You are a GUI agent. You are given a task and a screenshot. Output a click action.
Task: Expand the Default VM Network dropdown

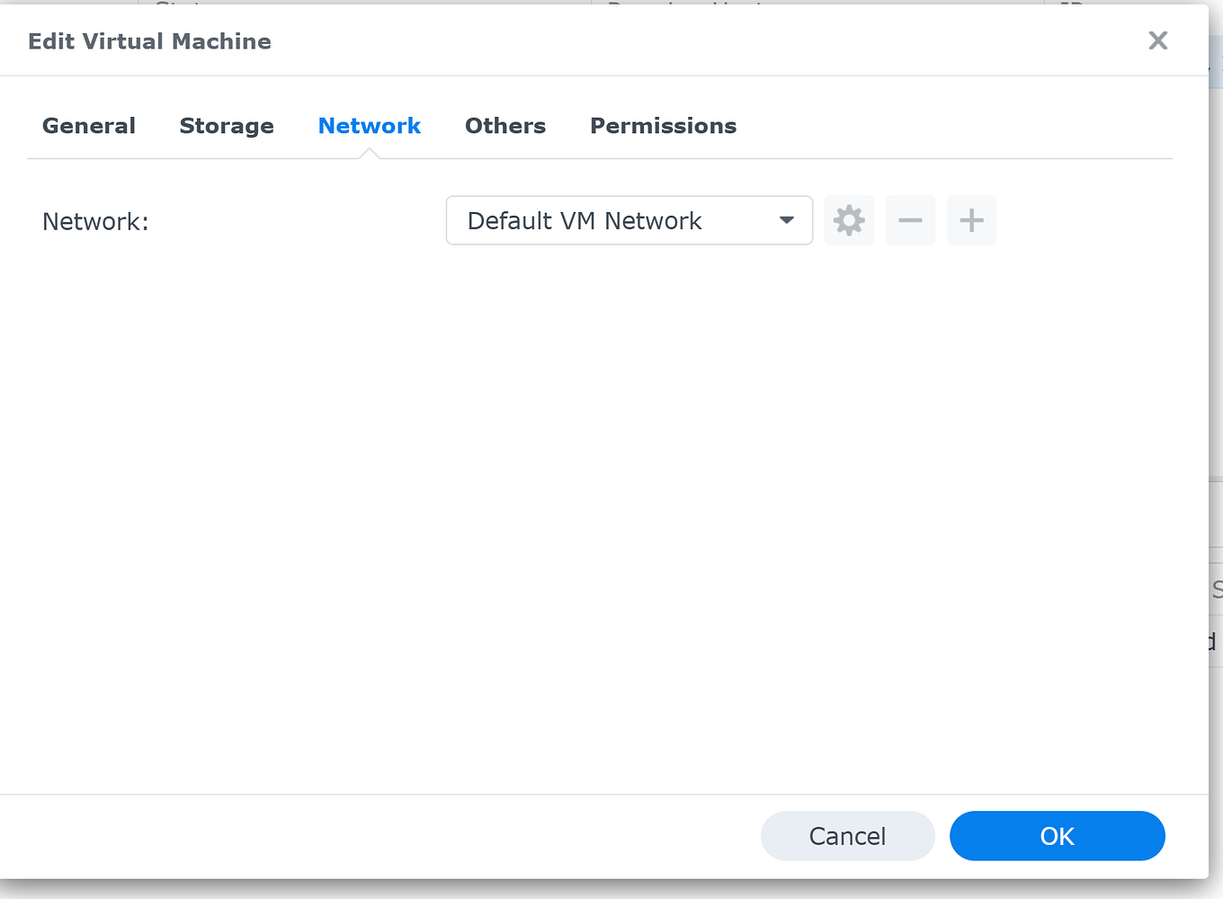629,220
